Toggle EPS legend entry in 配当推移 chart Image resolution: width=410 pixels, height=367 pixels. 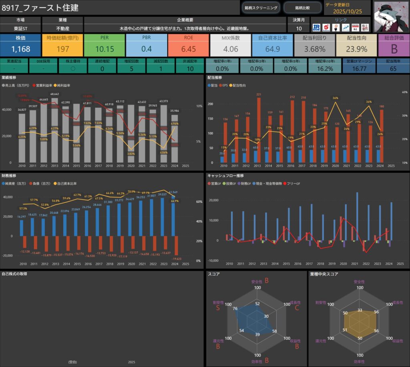click(x=225, y=86)
